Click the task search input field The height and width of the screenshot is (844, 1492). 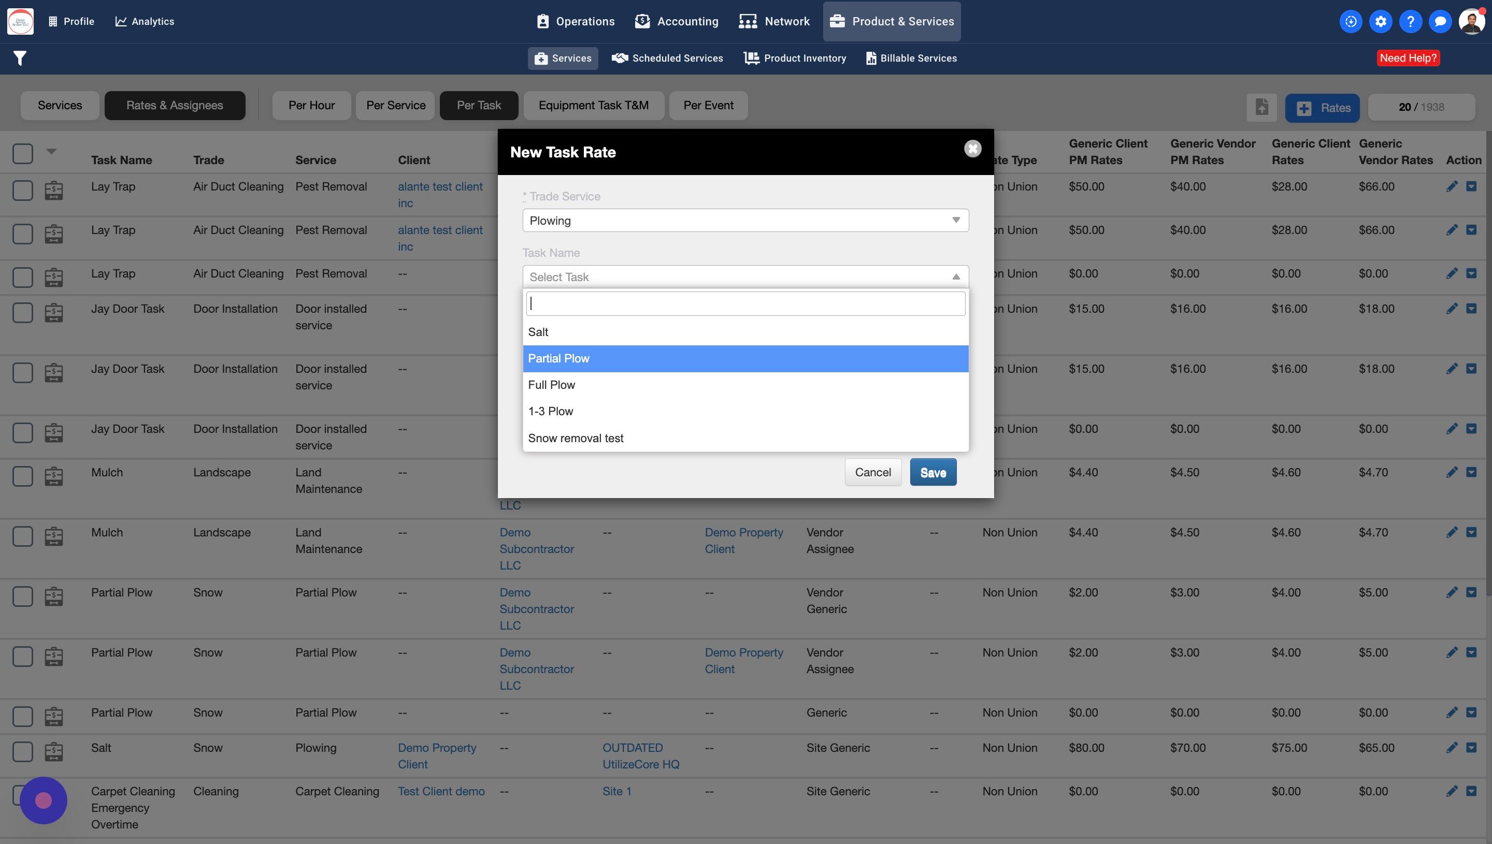(x=745, y=304)
